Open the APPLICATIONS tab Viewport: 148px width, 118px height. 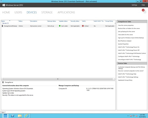coord(66,12)
